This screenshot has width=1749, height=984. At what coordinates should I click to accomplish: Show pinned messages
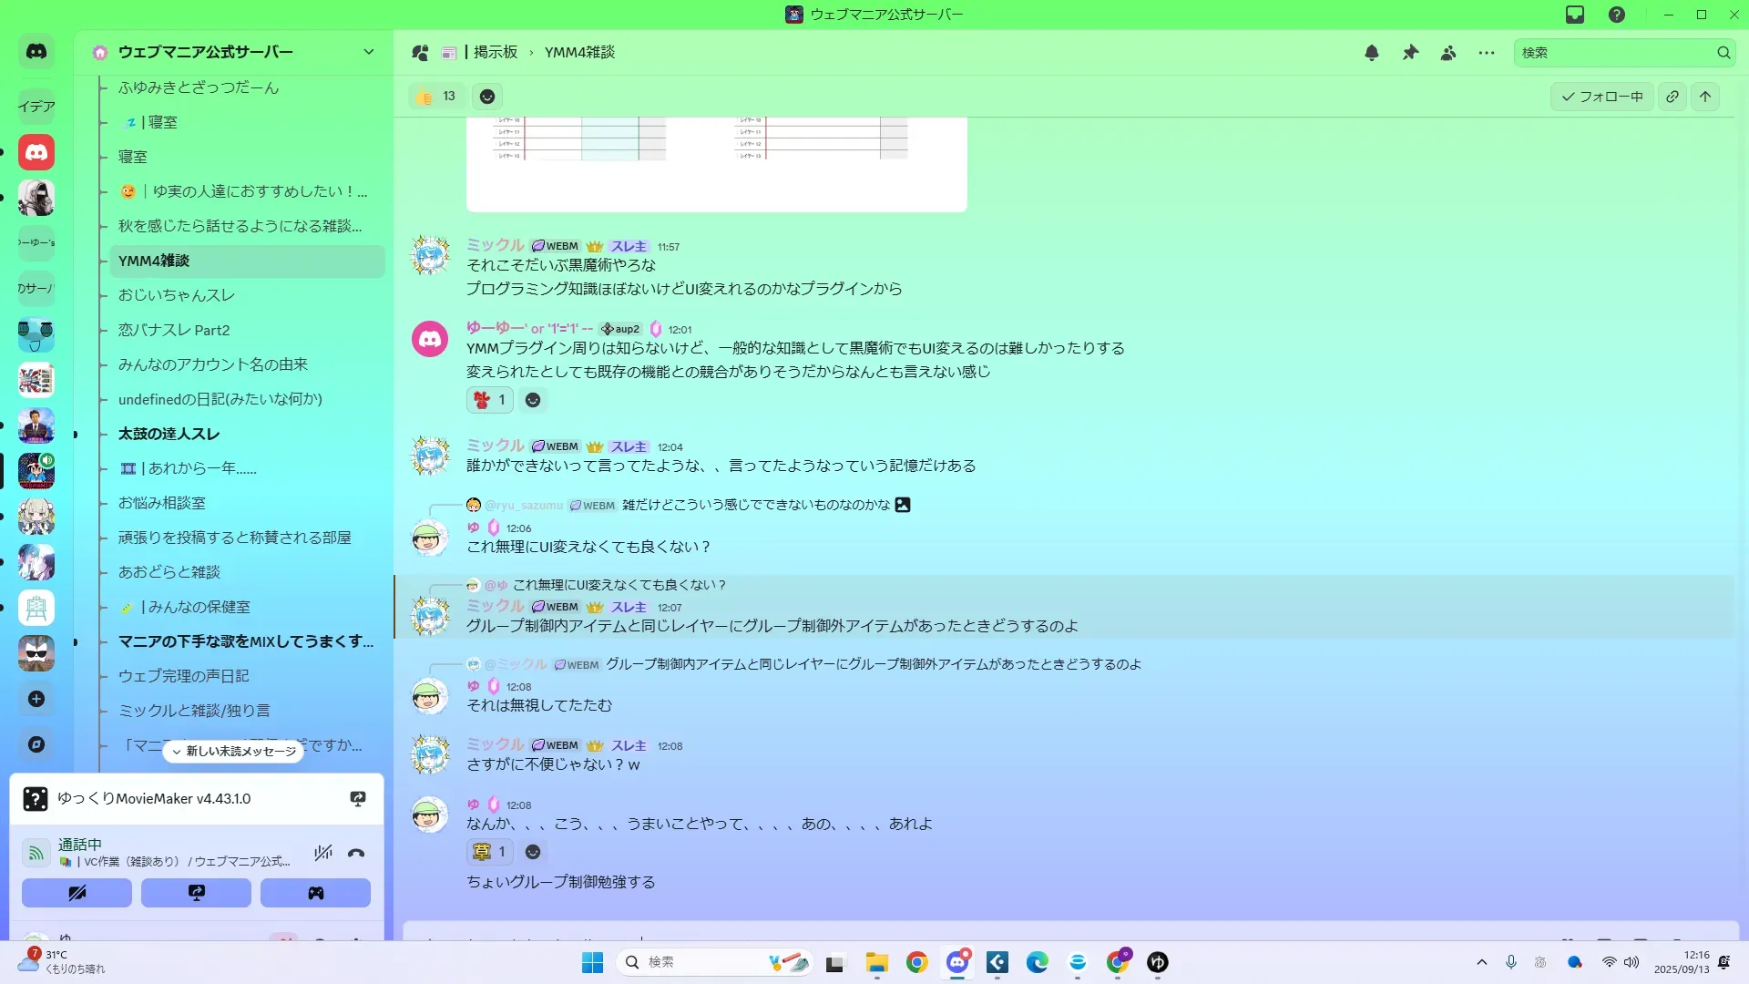[x=1410, y=53]
